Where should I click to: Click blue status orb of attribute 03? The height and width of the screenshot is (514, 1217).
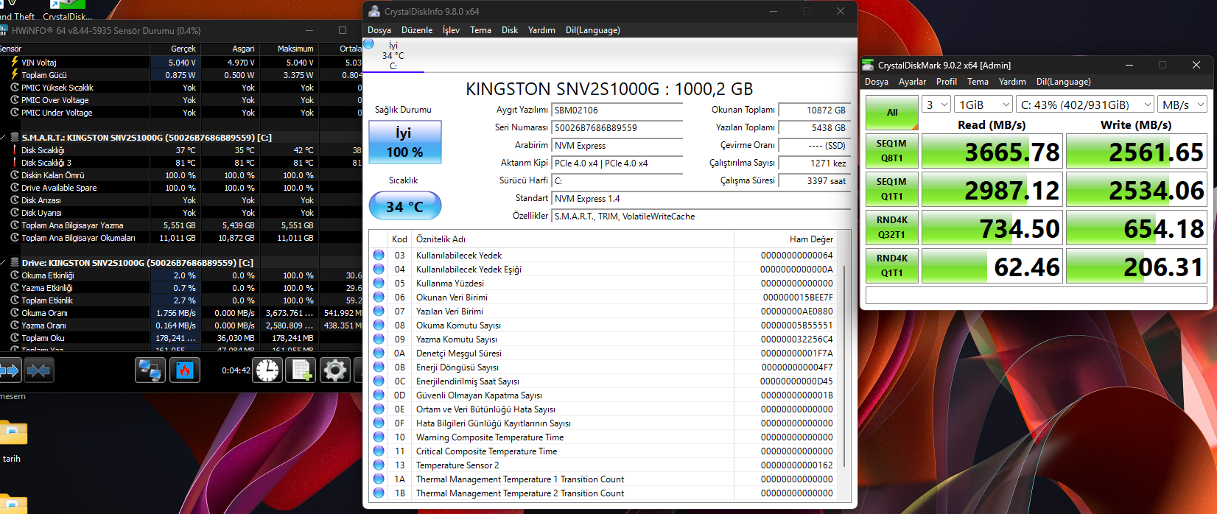pyautogui.click(x=379, y=255)
